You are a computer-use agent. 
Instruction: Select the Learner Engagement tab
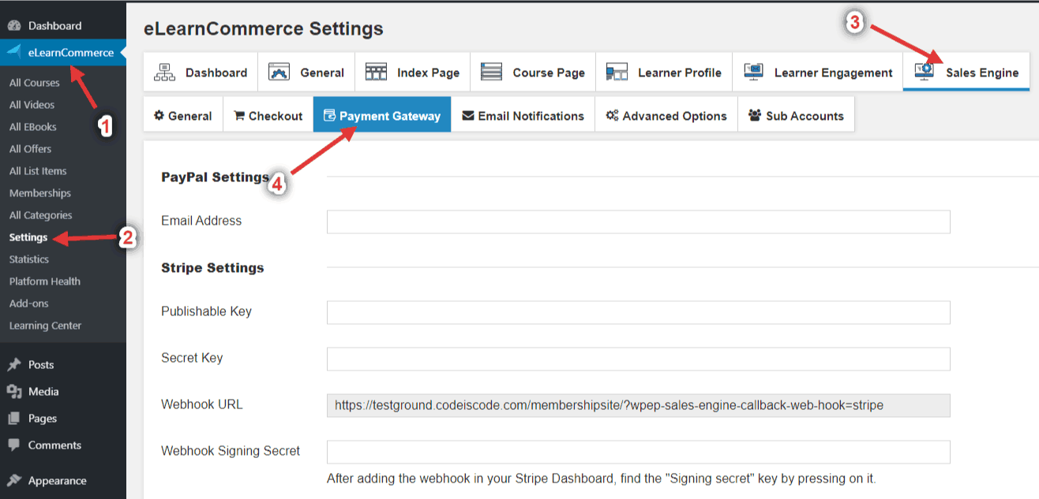tap(818, 73)
